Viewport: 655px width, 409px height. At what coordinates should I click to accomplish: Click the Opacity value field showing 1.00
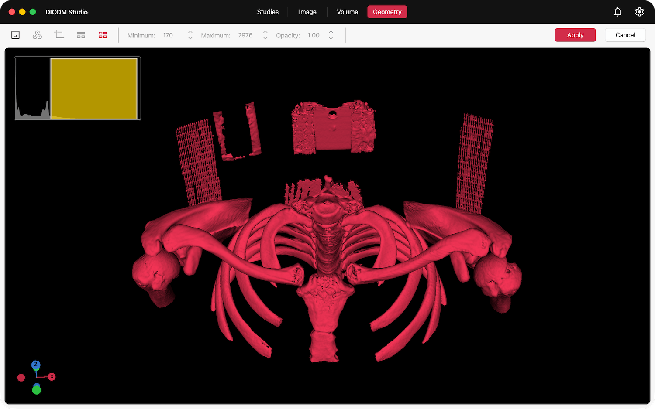click(x=313, y=35)
